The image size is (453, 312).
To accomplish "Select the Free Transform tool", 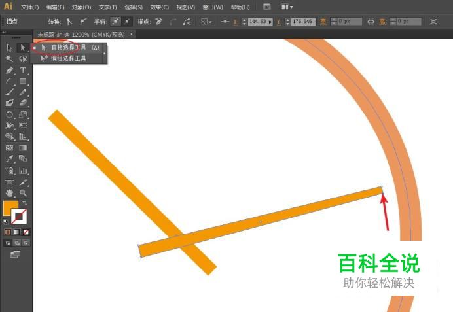I will point(23,126).
